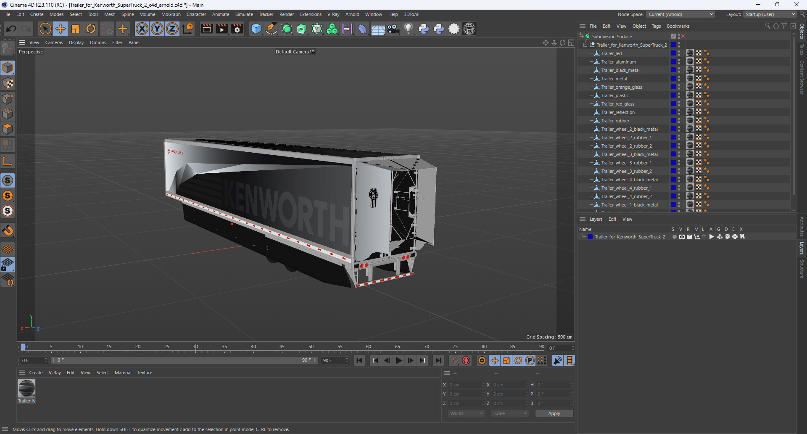Render to Picture Viewer
Viewport: 807px width, 434px height.
(222, 29)
